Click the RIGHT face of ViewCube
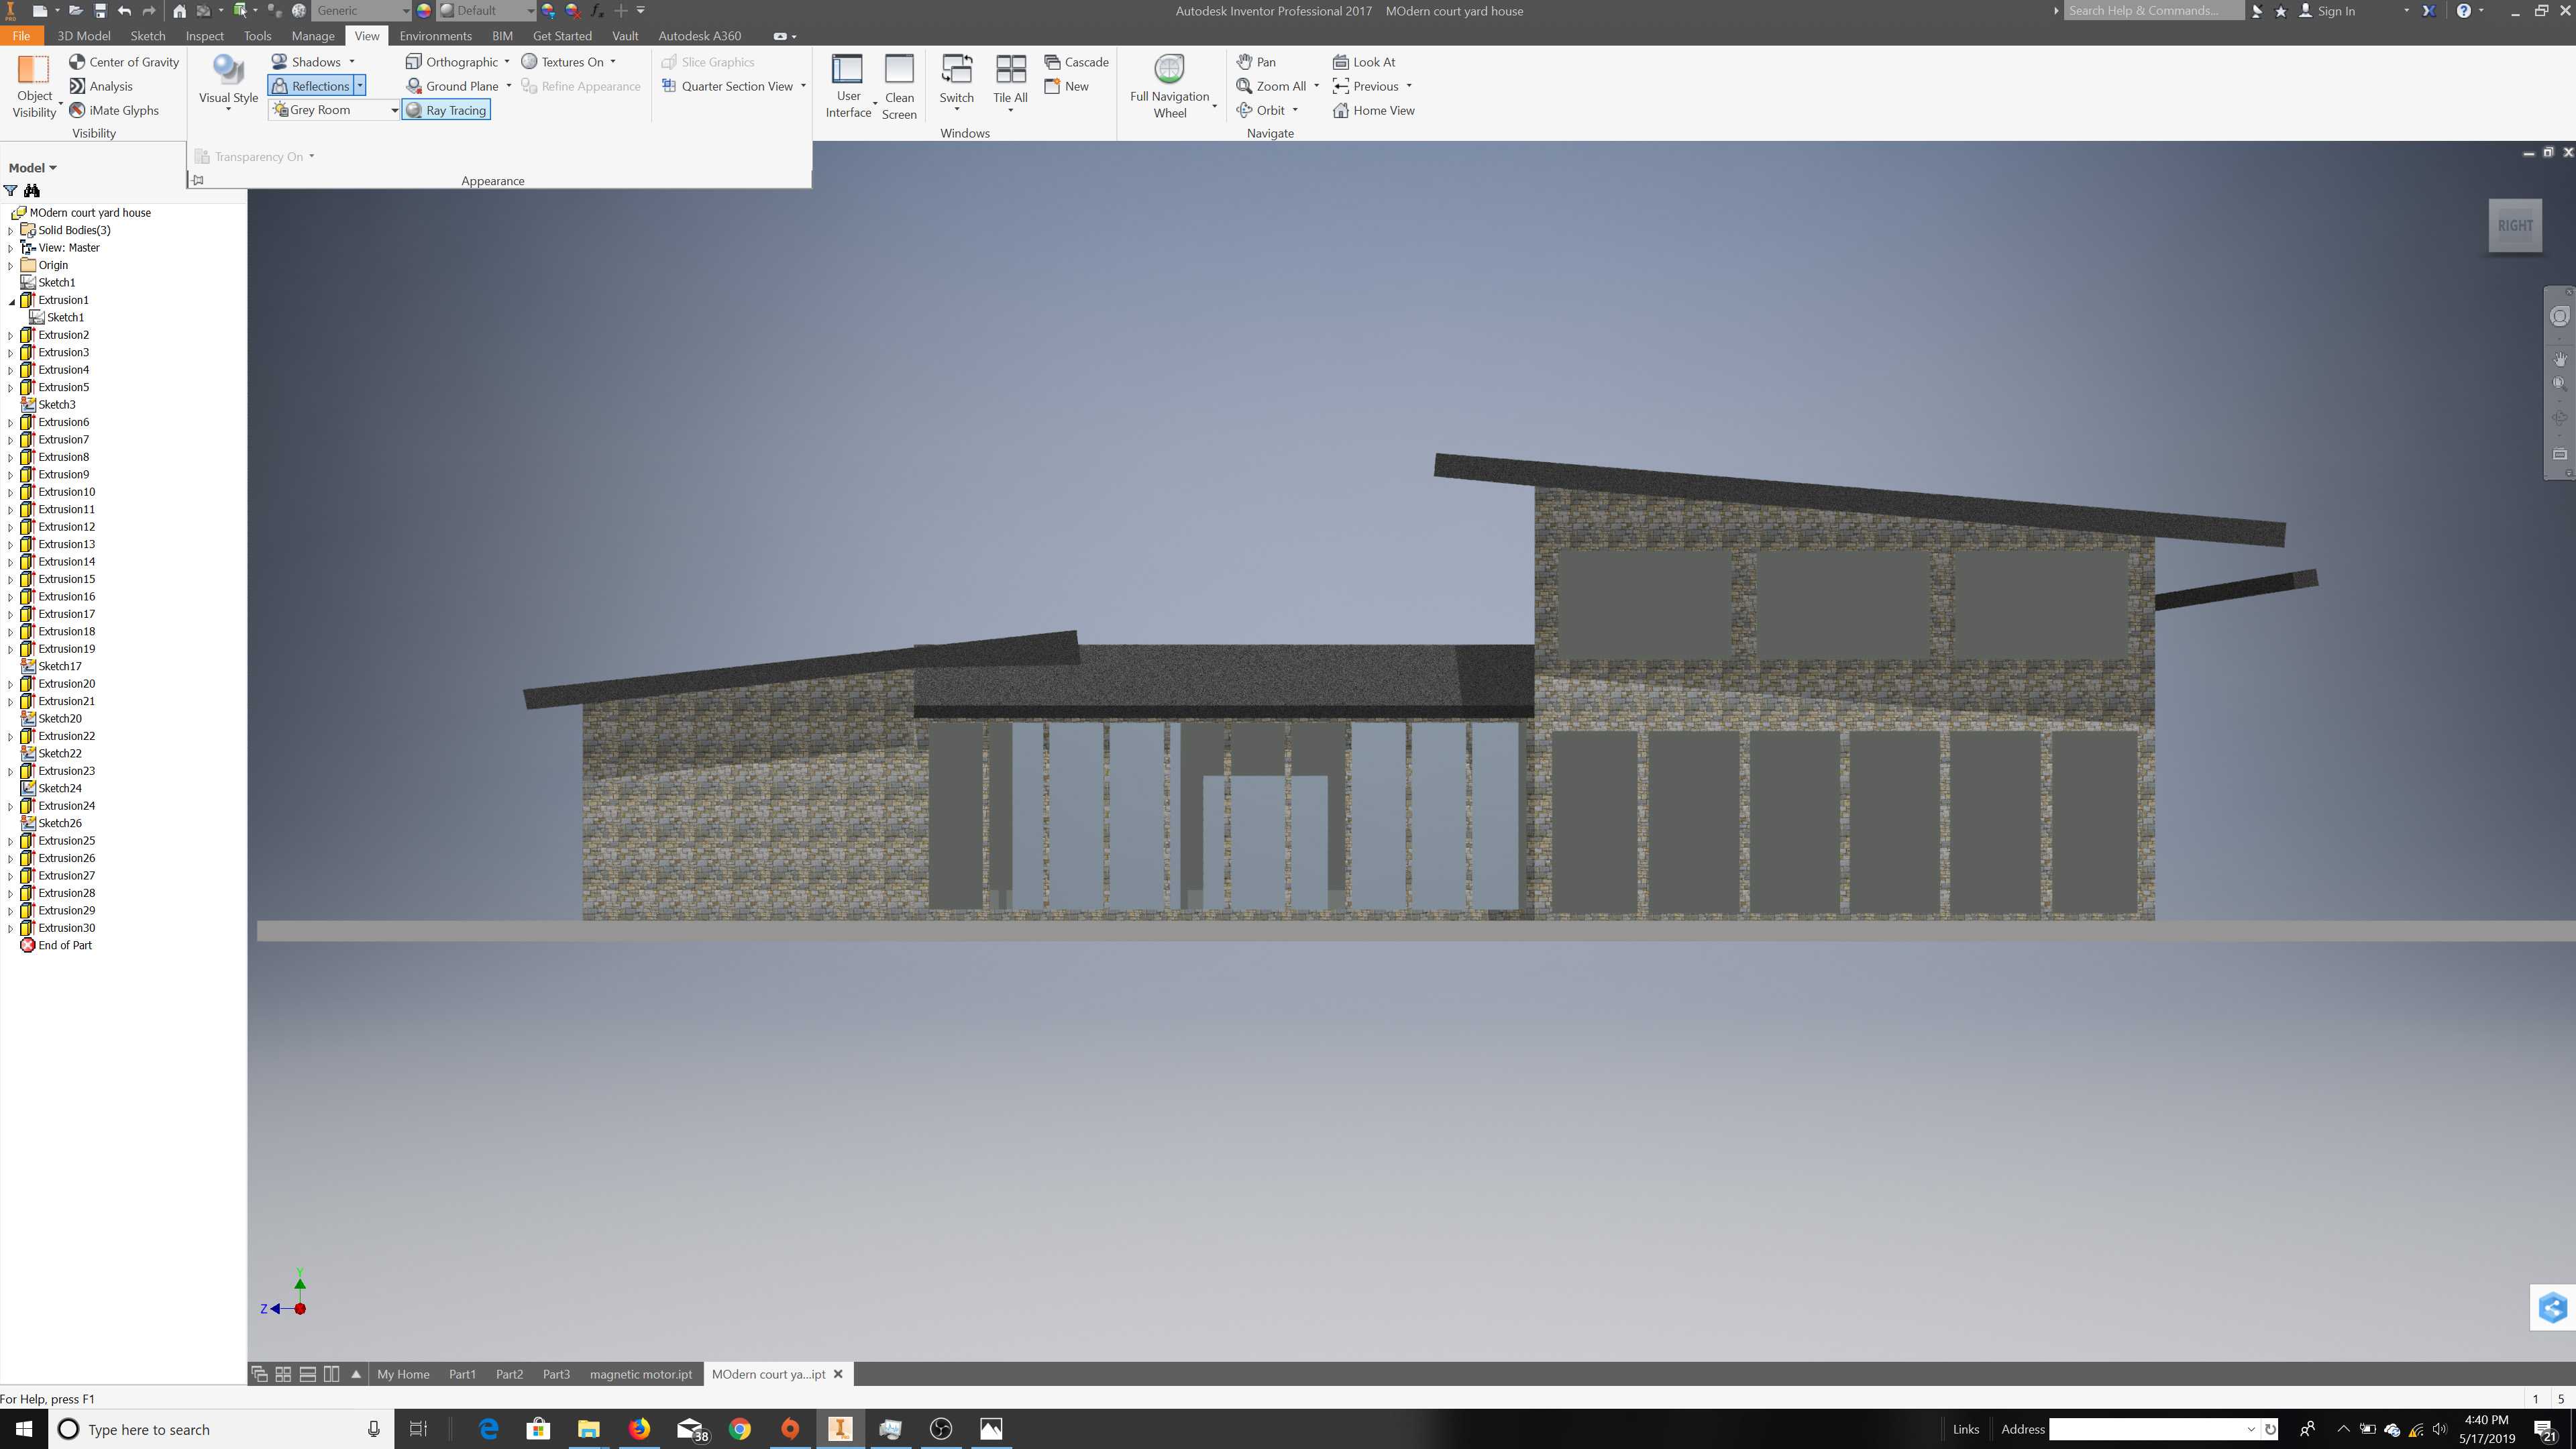 2515,226
